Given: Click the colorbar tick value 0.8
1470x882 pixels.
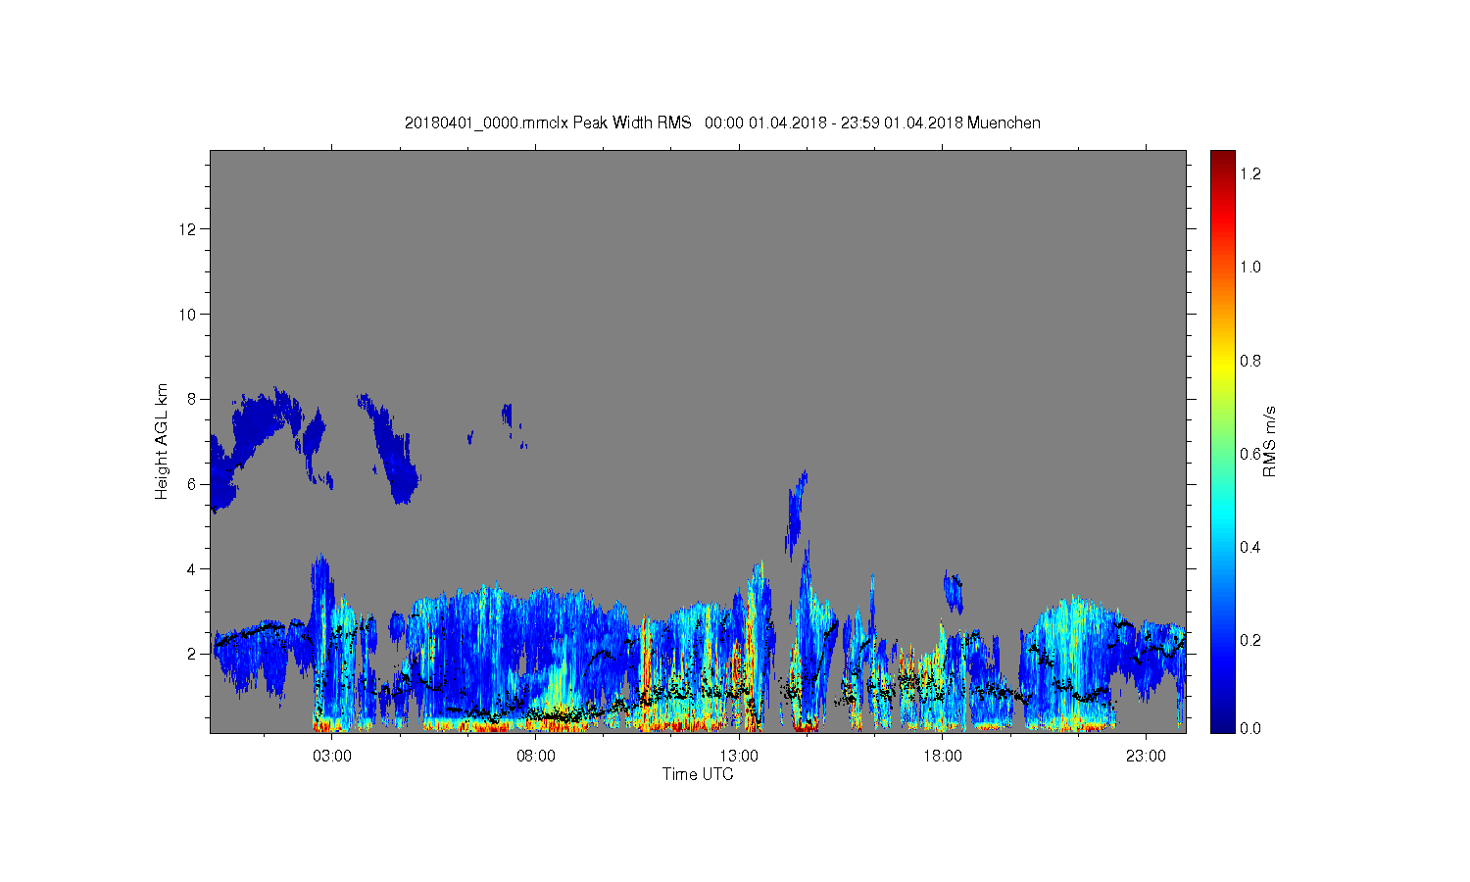Looking at the screenshot, I should (x=1249, y=361).
